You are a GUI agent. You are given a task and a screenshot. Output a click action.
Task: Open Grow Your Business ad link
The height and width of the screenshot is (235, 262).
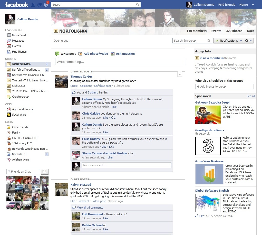[x=209, y=161]
